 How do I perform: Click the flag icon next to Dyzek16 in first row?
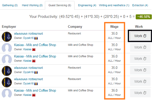[x=36, y=38]
